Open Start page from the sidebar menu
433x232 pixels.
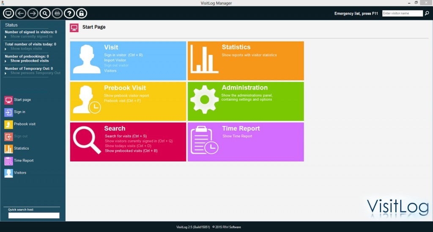(22, 100)
